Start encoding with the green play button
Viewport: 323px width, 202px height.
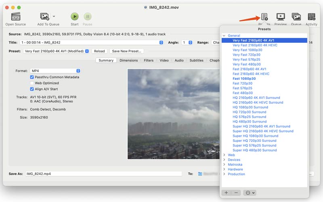[75, 17]
